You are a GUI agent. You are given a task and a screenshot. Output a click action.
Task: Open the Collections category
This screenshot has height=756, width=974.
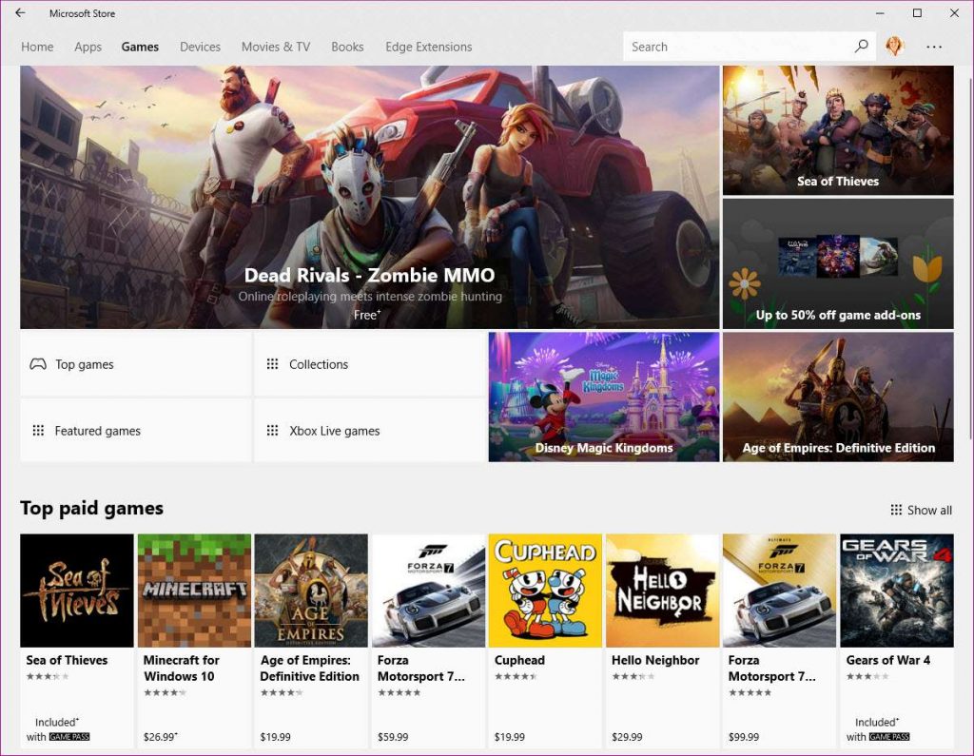tap(370, 364)
